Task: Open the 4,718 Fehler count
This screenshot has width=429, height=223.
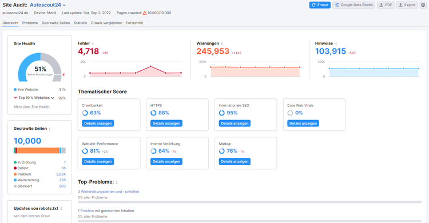Action: click(88, 51)
